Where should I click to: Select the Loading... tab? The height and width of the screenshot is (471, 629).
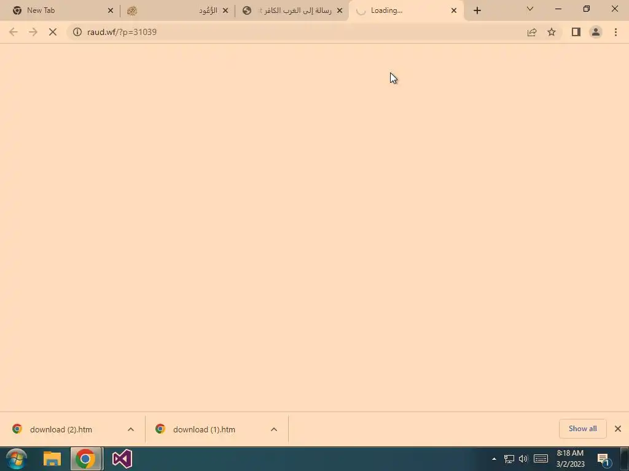coord(406,10)
